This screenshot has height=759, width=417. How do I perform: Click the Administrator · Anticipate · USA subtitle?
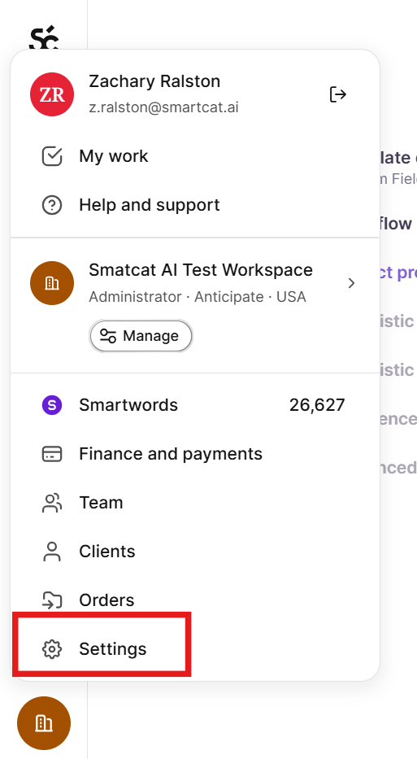(198, 297)
